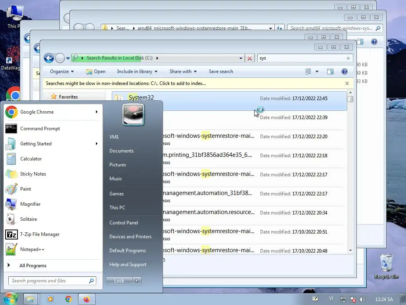Screen dimensions: 406x305
Task: Open 7-Zip File Manager
Action: coord(53,234)
